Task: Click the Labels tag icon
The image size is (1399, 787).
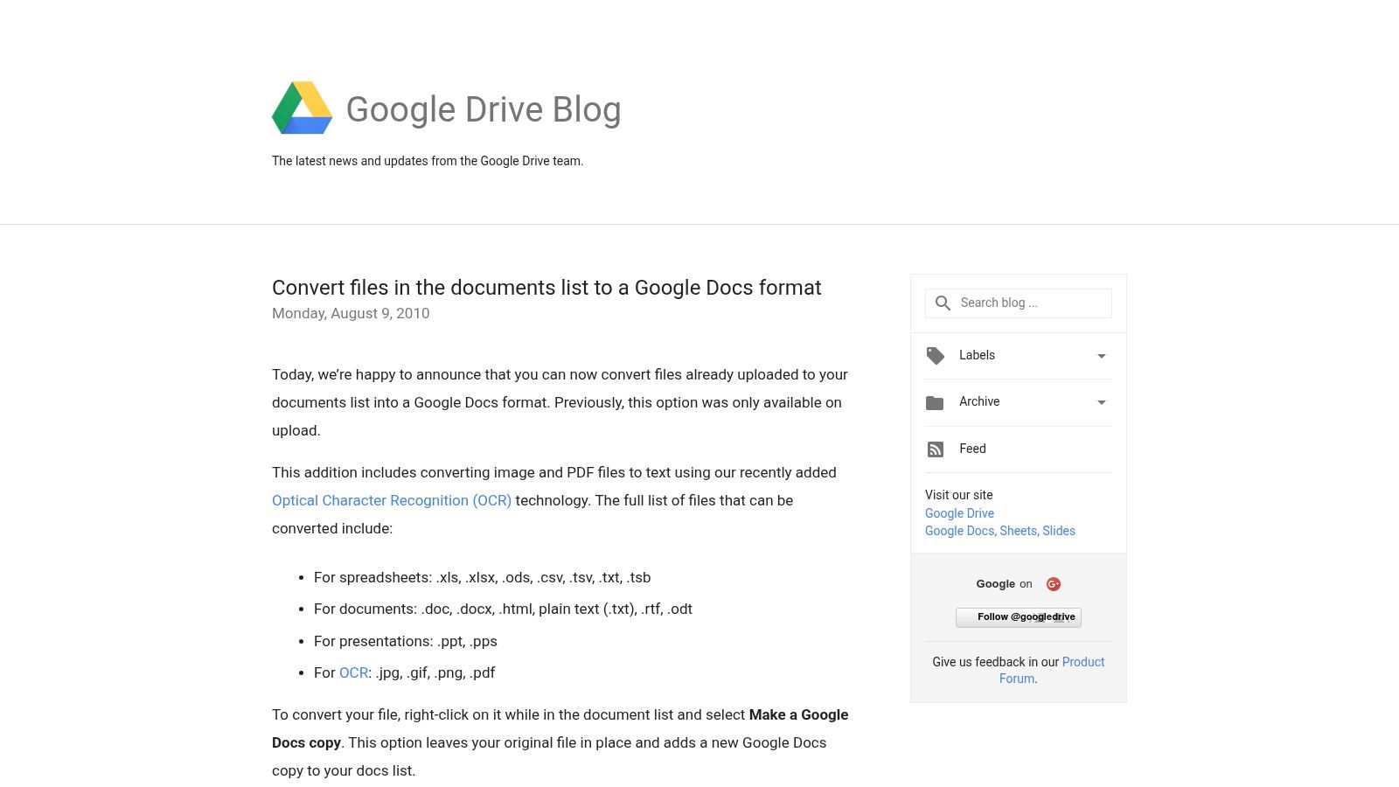Action: pos(936,355)
